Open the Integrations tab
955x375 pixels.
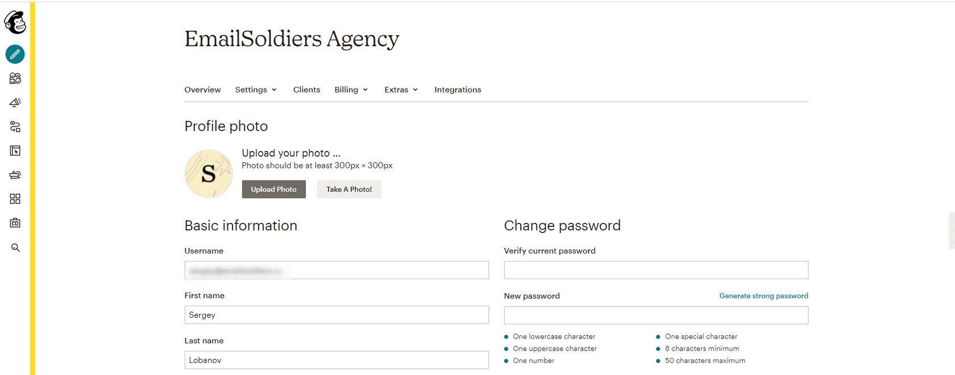point(458,90)
